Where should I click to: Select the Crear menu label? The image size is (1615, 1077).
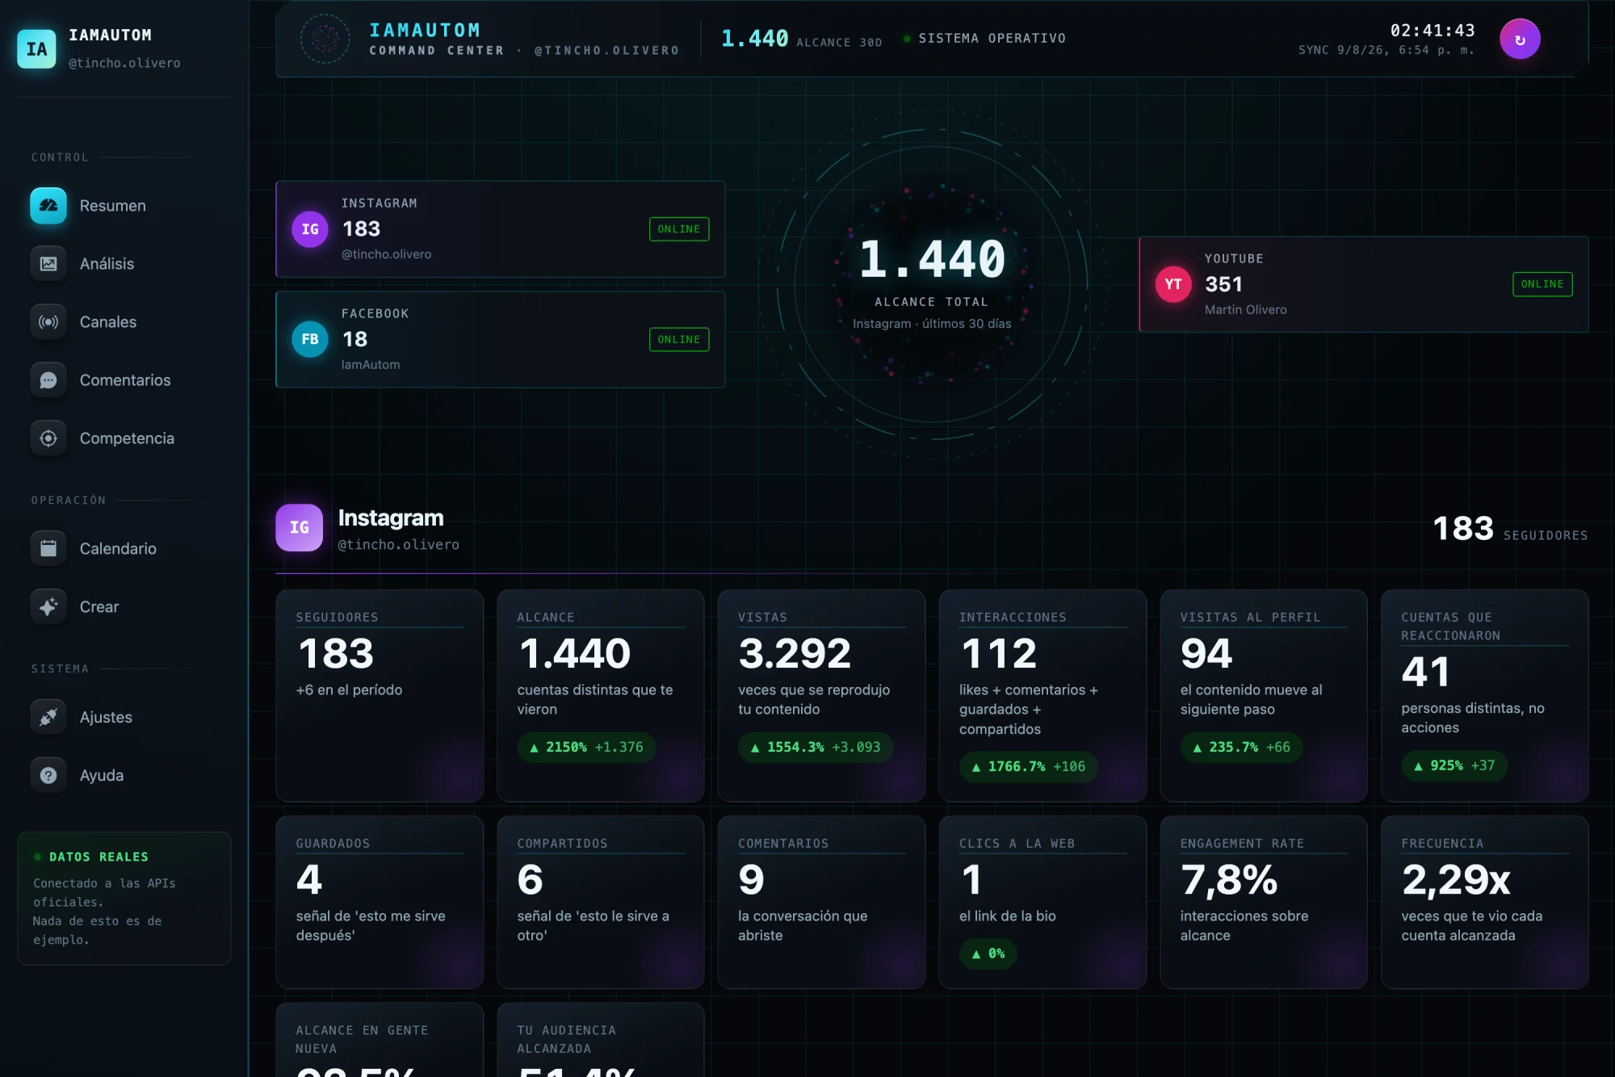tap(99, 607)
